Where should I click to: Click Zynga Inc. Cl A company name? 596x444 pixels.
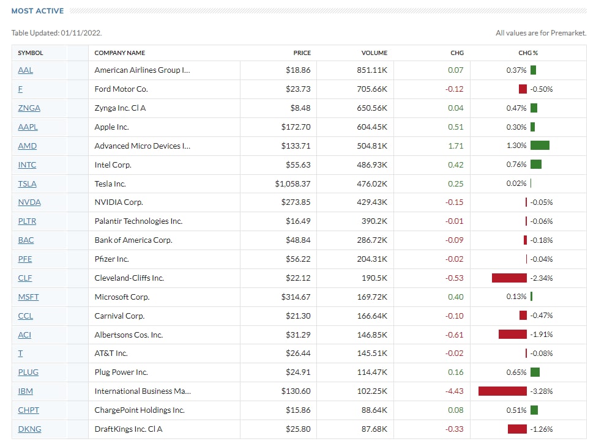[120, 108]
